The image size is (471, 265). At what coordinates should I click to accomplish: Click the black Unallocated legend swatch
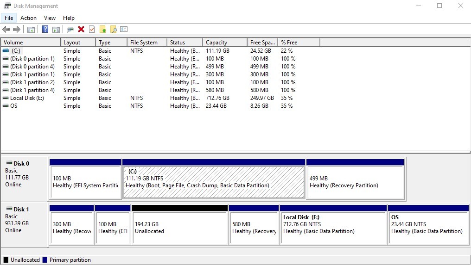coord(6,260)
